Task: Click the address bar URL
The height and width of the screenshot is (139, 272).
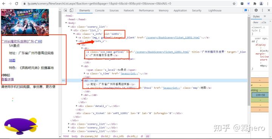Action: pos(99,3)
